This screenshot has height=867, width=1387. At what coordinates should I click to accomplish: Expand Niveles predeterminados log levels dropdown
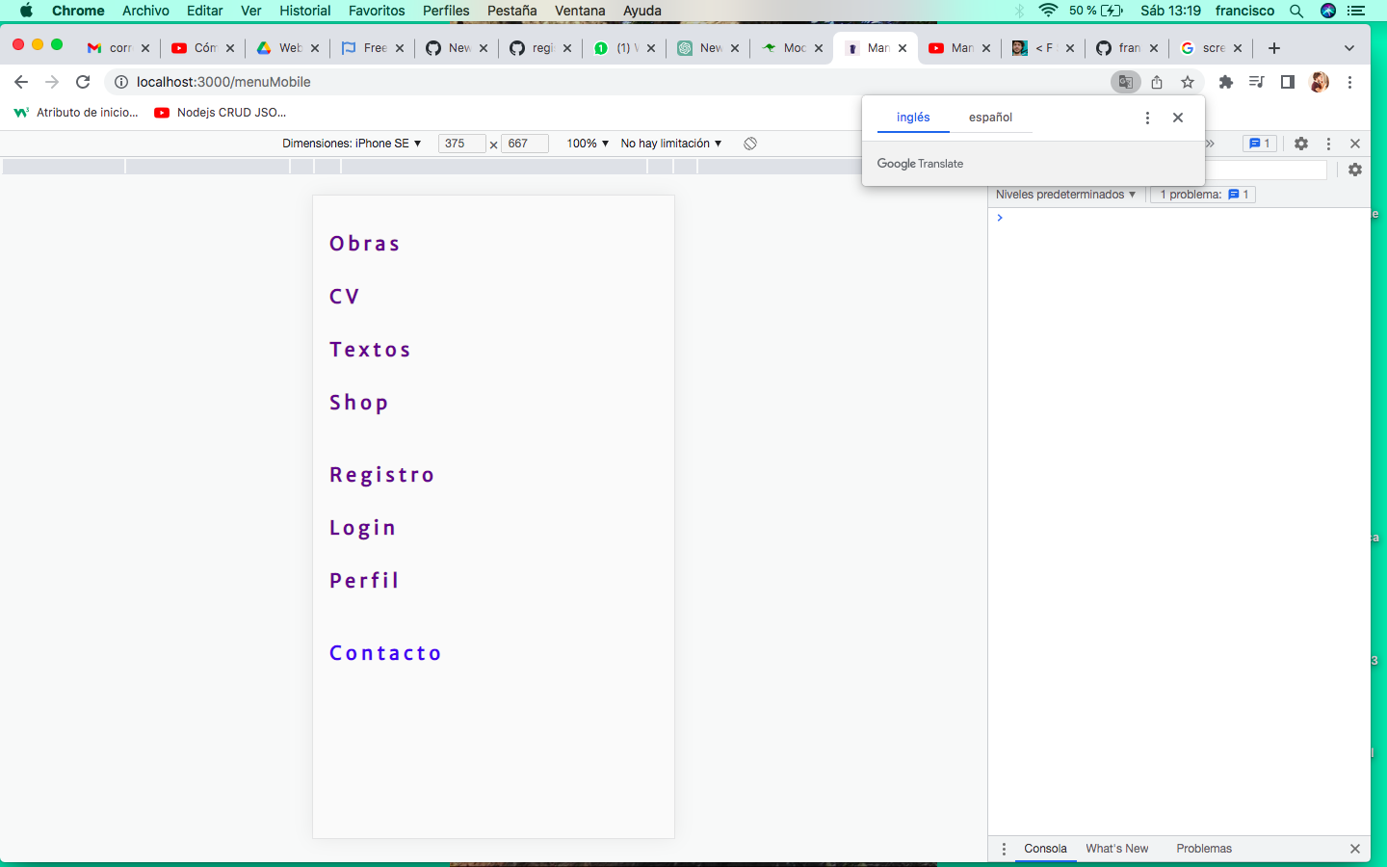(x=1065, y=195)
